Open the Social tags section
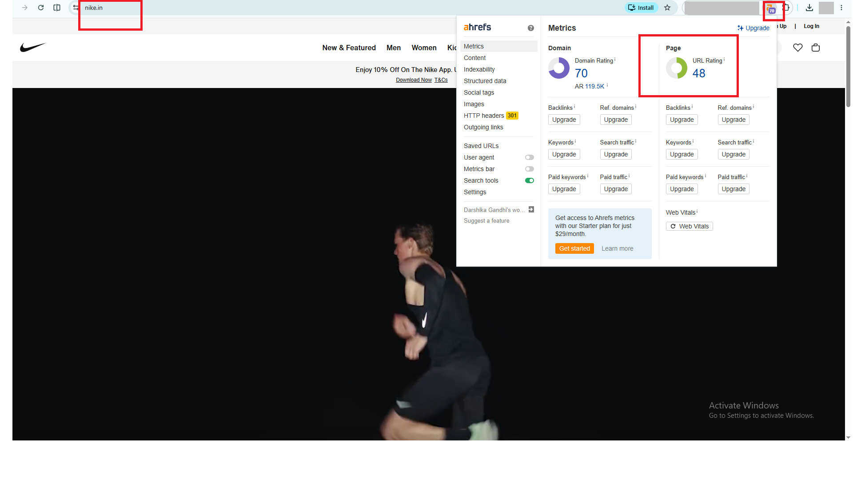This screenshot has height=480, width=853. tap(479, 92)
